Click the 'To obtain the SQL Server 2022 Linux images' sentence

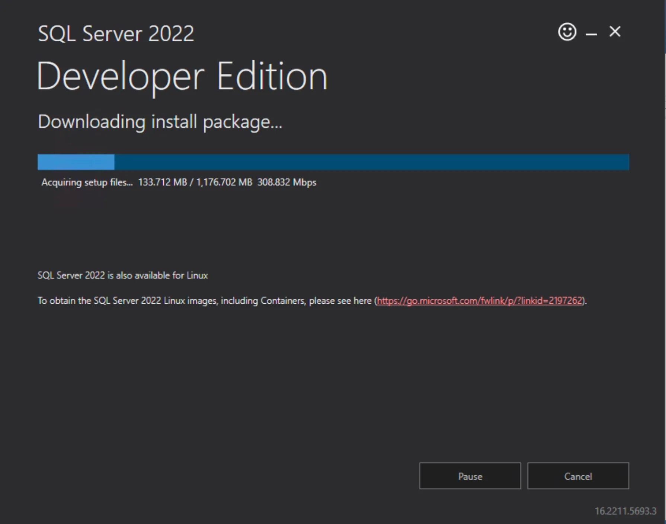click(312, 301)
